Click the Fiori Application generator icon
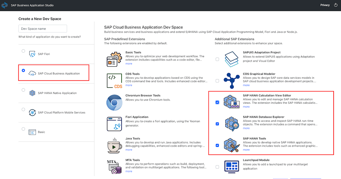This screenshot has height=179, width=341. pos(115,123)
